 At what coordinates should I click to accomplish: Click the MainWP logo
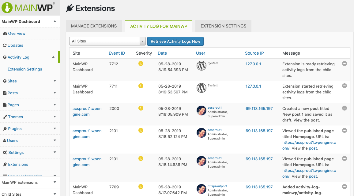coord(28,7)
